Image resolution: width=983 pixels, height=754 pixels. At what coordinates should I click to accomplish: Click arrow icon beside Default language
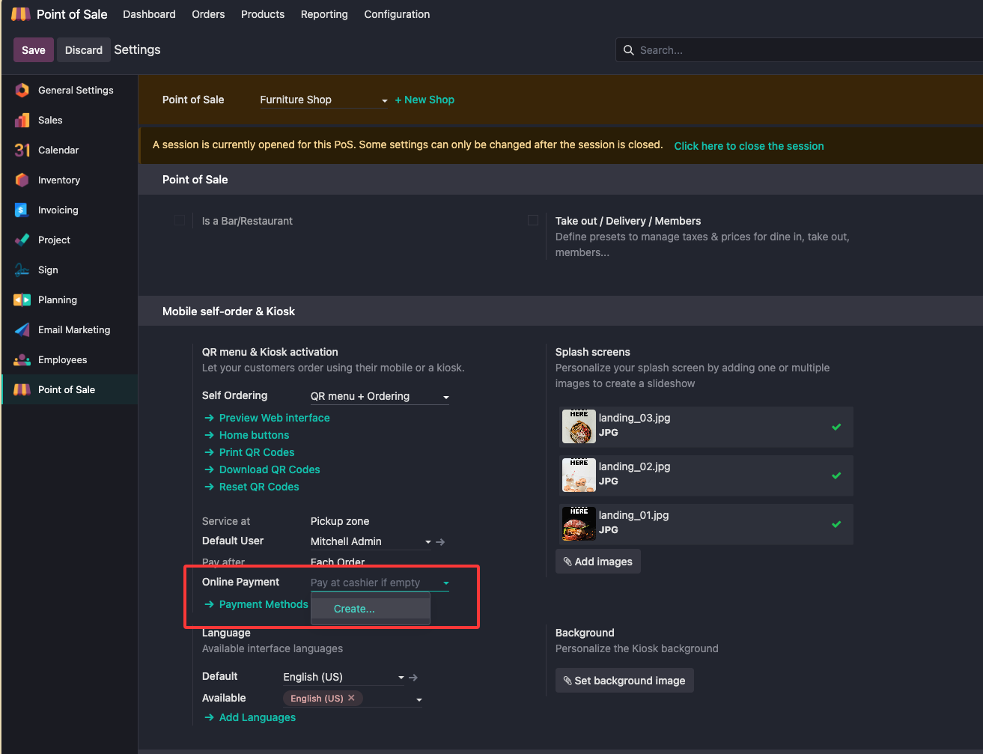(413, 677)
